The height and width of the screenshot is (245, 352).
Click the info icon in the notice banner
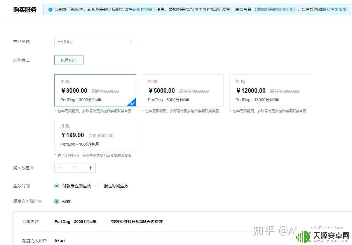[50, 10]
